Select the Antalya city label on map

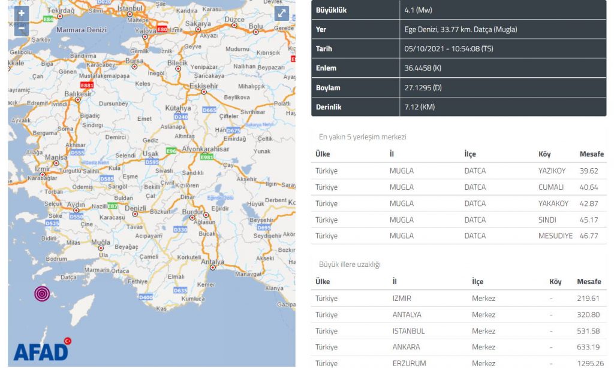212,262
